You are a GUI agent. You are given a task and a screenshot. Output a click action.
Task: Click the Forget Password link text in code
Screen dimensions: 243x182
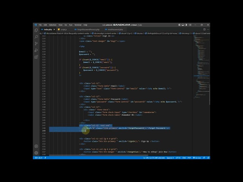tap(156, 128)
